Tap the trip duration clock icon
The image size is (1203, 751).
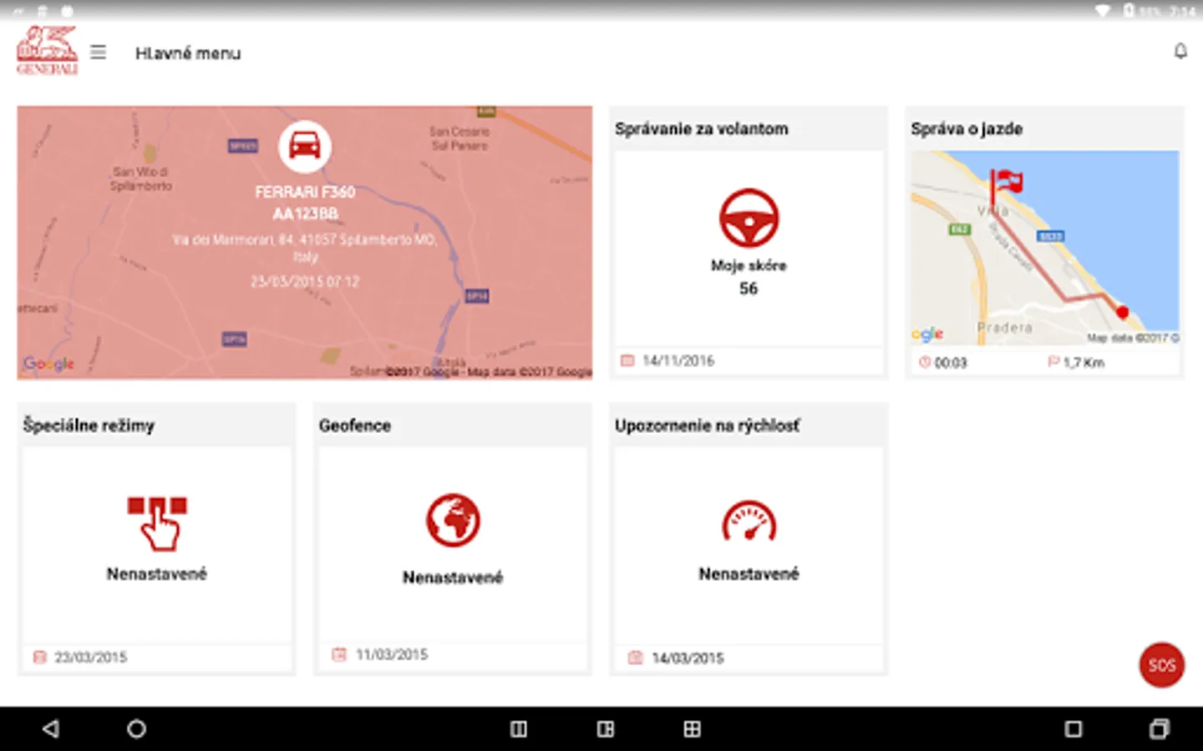[x=924, y=362]
